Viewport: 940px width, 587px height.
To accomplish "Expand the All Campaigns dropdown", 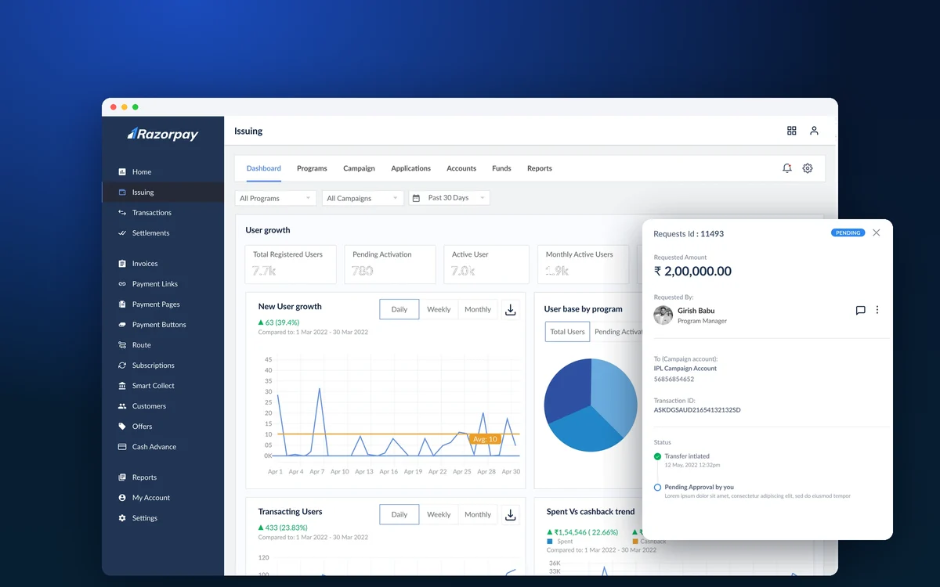I will click(x=363, y=198).
